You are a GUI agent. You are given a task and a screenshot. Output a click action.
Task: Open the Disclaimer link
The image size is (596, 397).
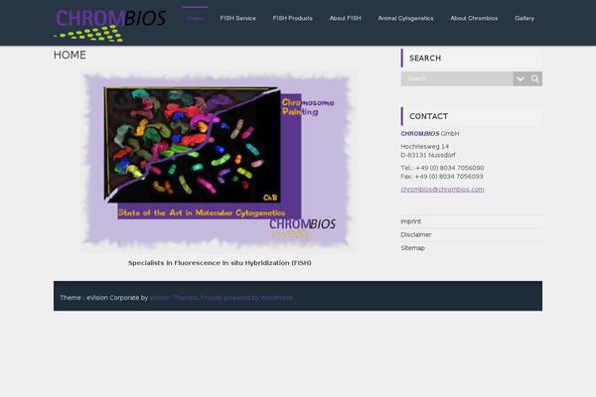click(416, 235)
